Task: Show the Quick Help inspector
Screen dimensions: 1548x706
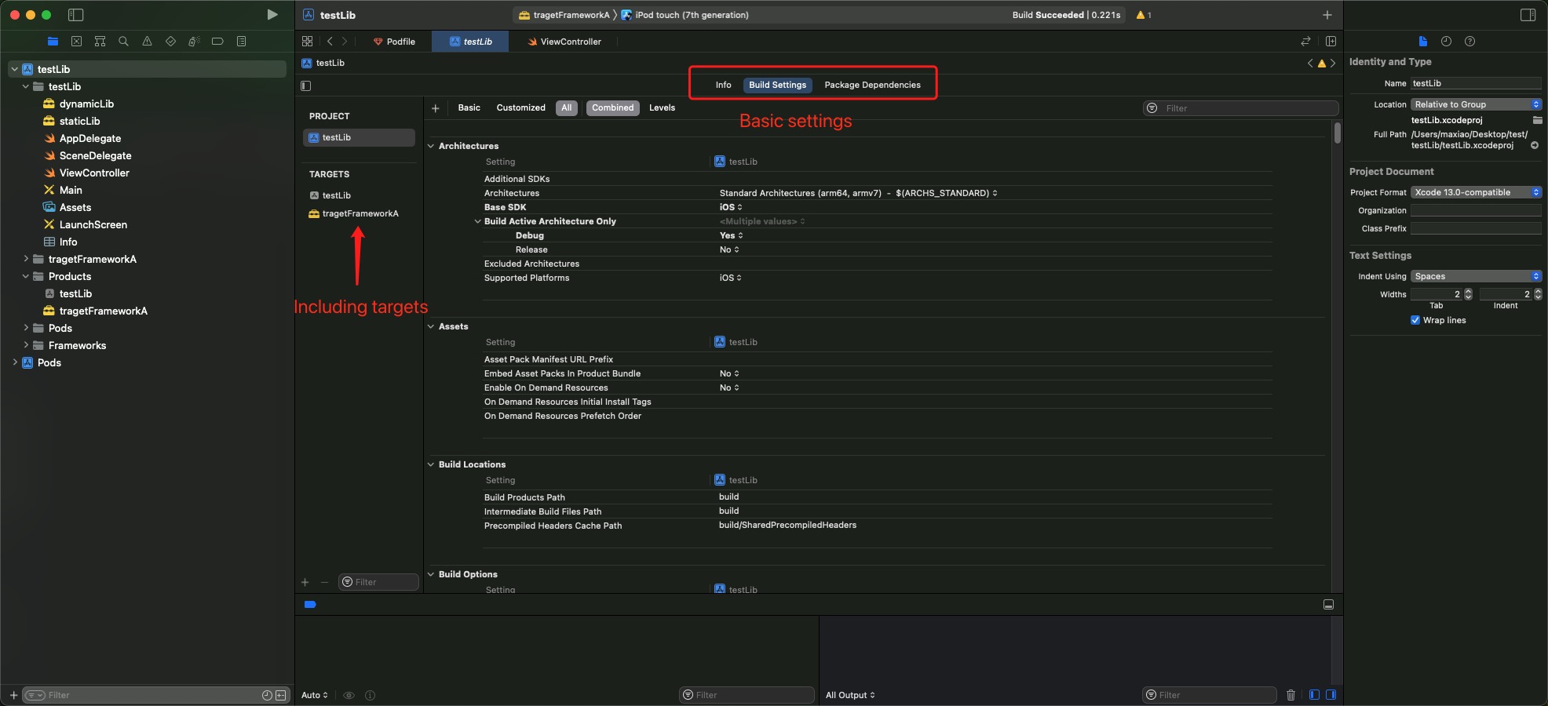Action: (1470, 42)
